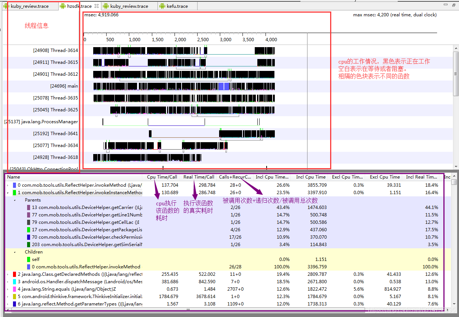Image resolution: width=459 pixels, height=317 pixels.
Task: Click the calls value 2707+0
Action: coord(236,289)
